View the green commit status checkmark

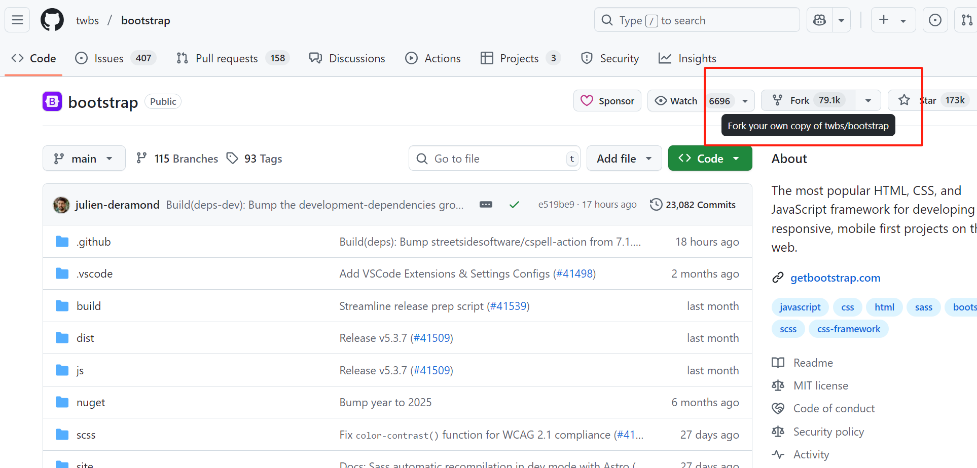[514, 205]
